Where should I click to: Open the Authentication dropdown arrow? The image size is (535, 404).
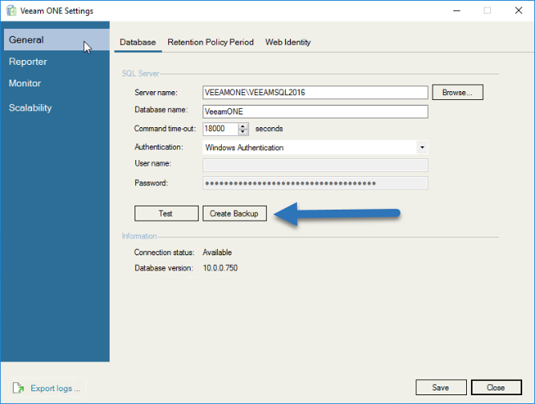point(422,147)
